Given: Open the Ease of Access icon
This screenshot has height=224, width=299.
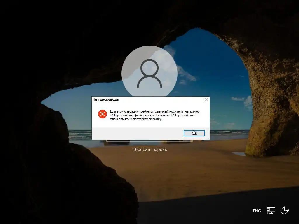Looking at the screenshot, I should pyautogui.click(x=285, y=211).
